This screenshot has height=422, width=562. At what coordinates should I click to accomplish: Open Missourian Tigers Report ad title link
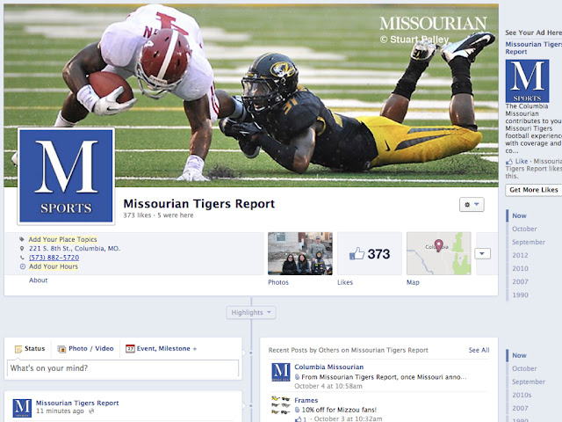pyautogui.click(x=534, y=47)
